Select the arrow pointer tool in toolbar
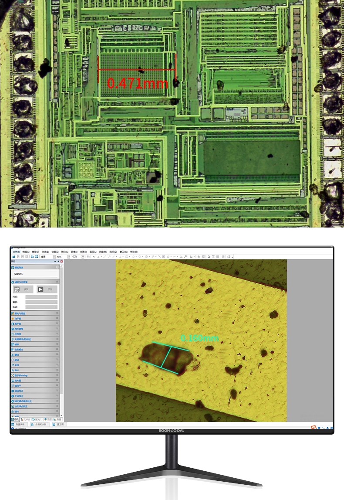This screenshot has height=500, width=344. pos(94,257)
